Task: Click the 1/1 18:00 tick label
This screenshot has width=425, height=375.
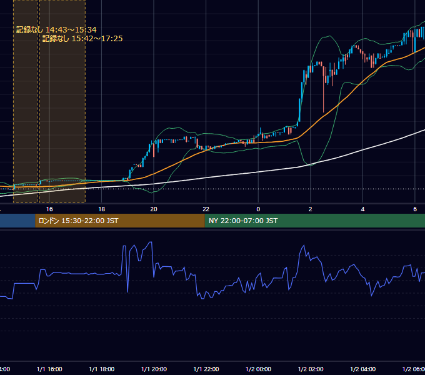Action: click(102, 369)
